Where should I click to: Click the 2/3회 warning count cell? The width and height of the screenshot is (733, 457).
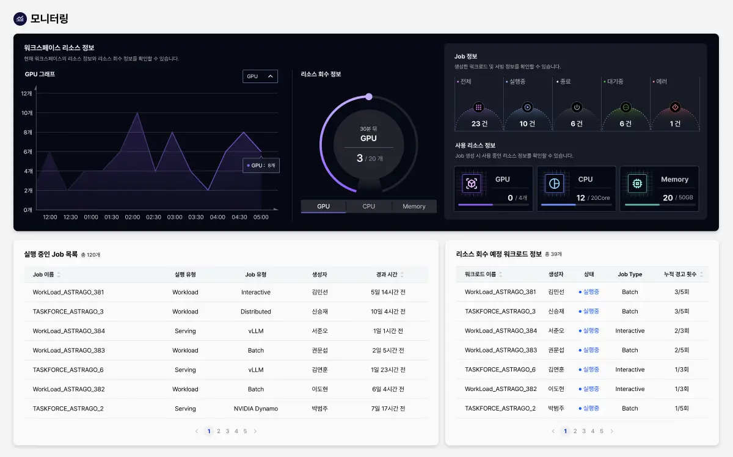click(682, 331)
